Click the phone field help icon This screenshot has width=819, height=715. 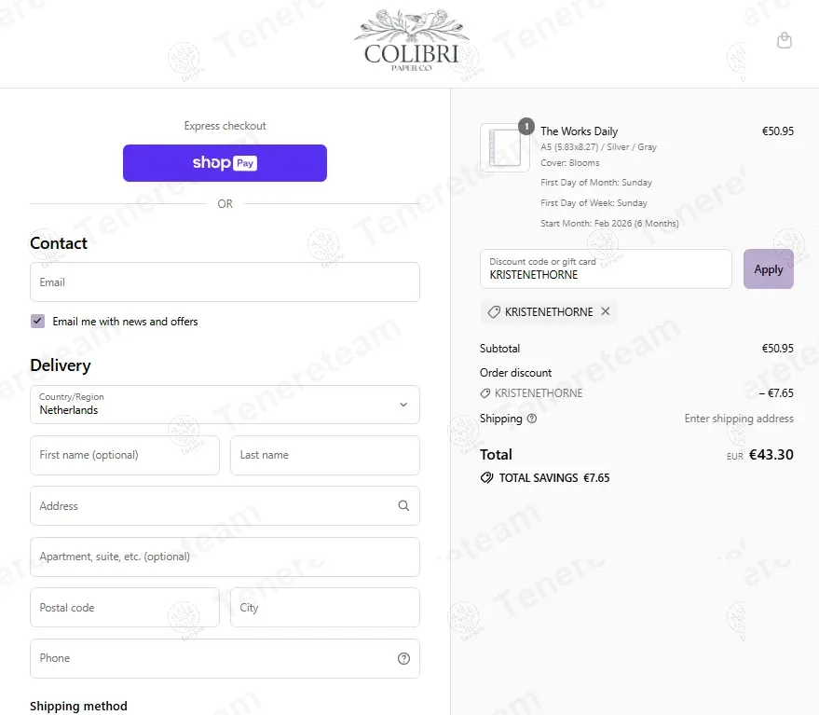point(403,658)
